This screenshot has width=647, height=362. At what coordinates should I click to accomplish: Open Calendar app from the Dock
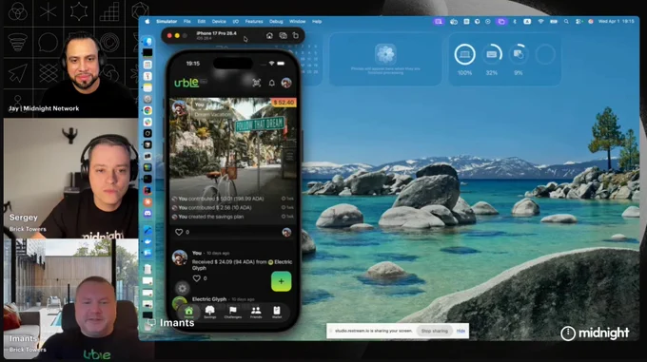coord(147,76)
